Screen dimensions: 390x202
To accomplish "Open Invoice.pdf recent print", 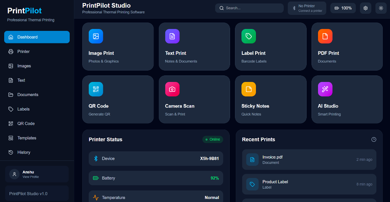I will [309, 160].
